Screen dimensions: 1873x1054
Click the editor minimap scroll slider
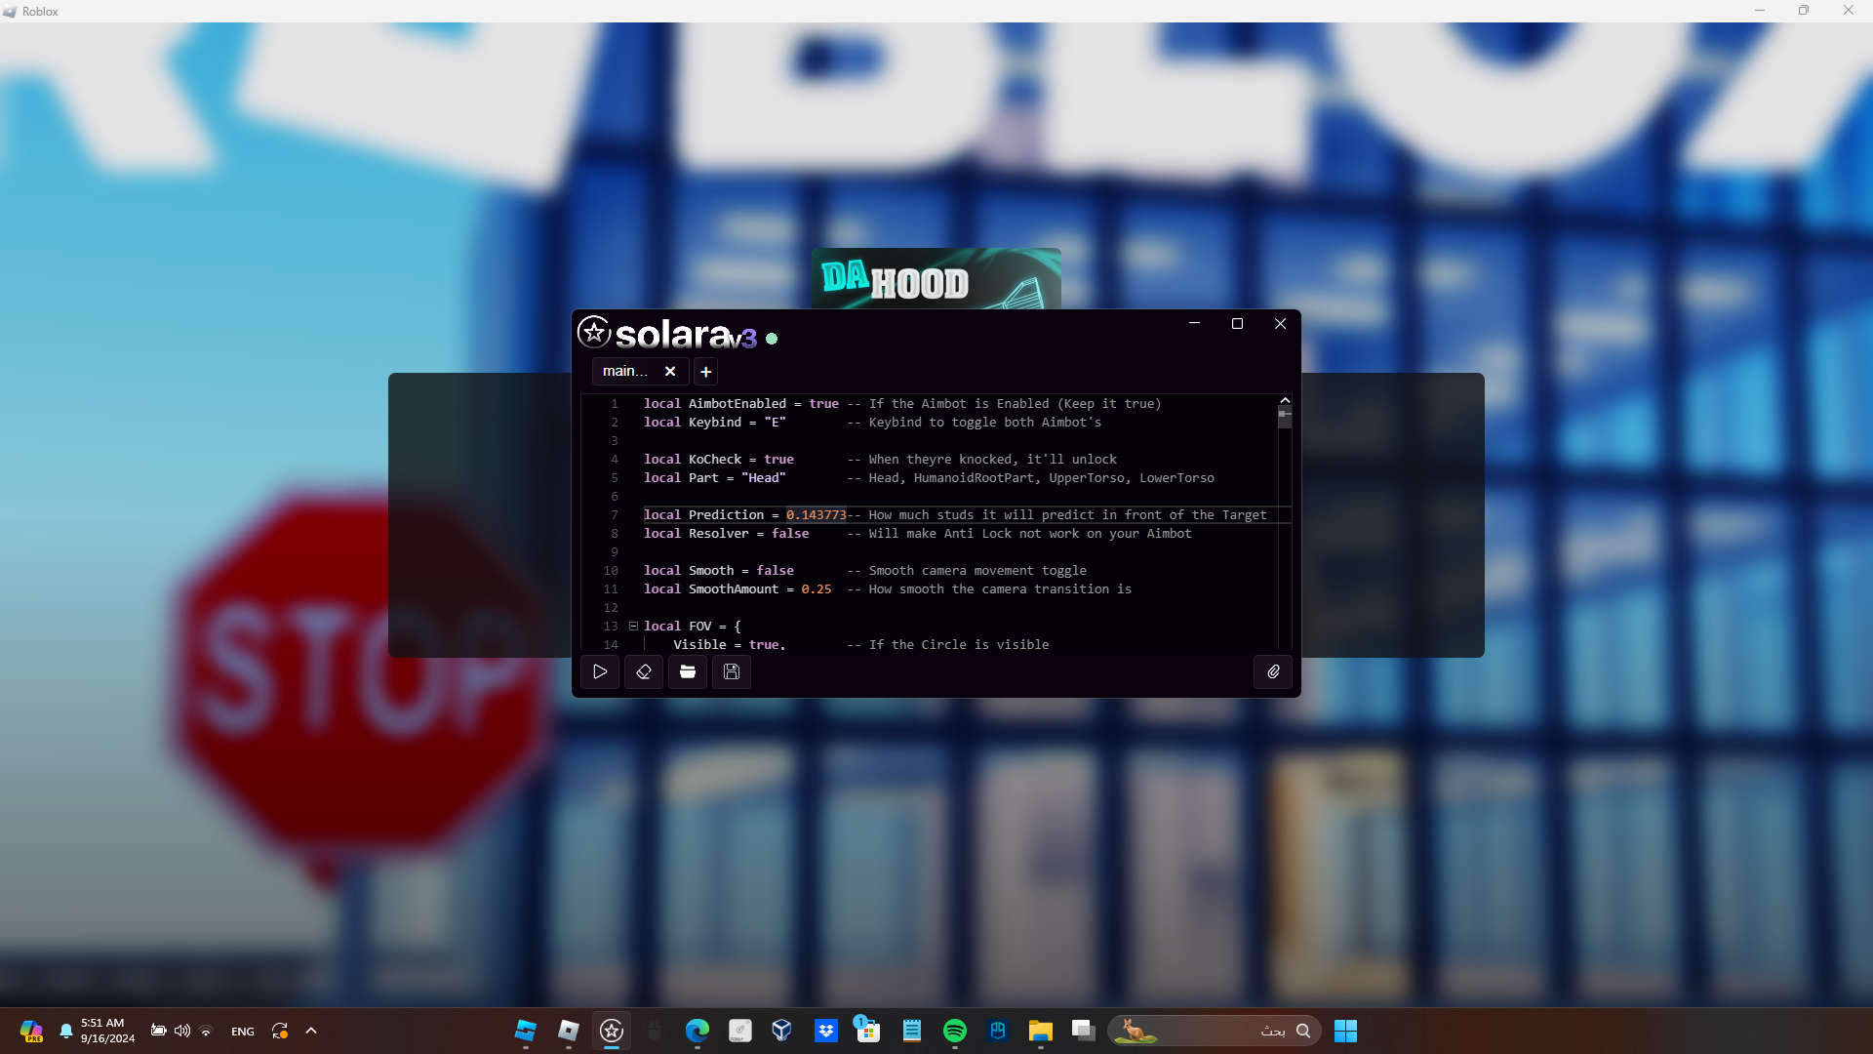[x=1285, y=417]
